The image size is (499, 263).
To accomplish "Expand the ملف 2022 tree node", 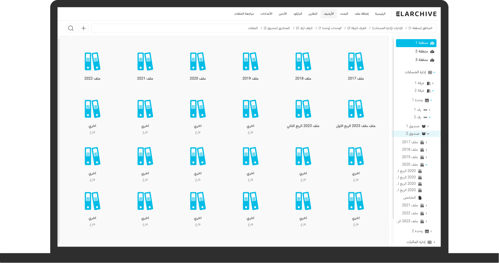I will [426, 213].
